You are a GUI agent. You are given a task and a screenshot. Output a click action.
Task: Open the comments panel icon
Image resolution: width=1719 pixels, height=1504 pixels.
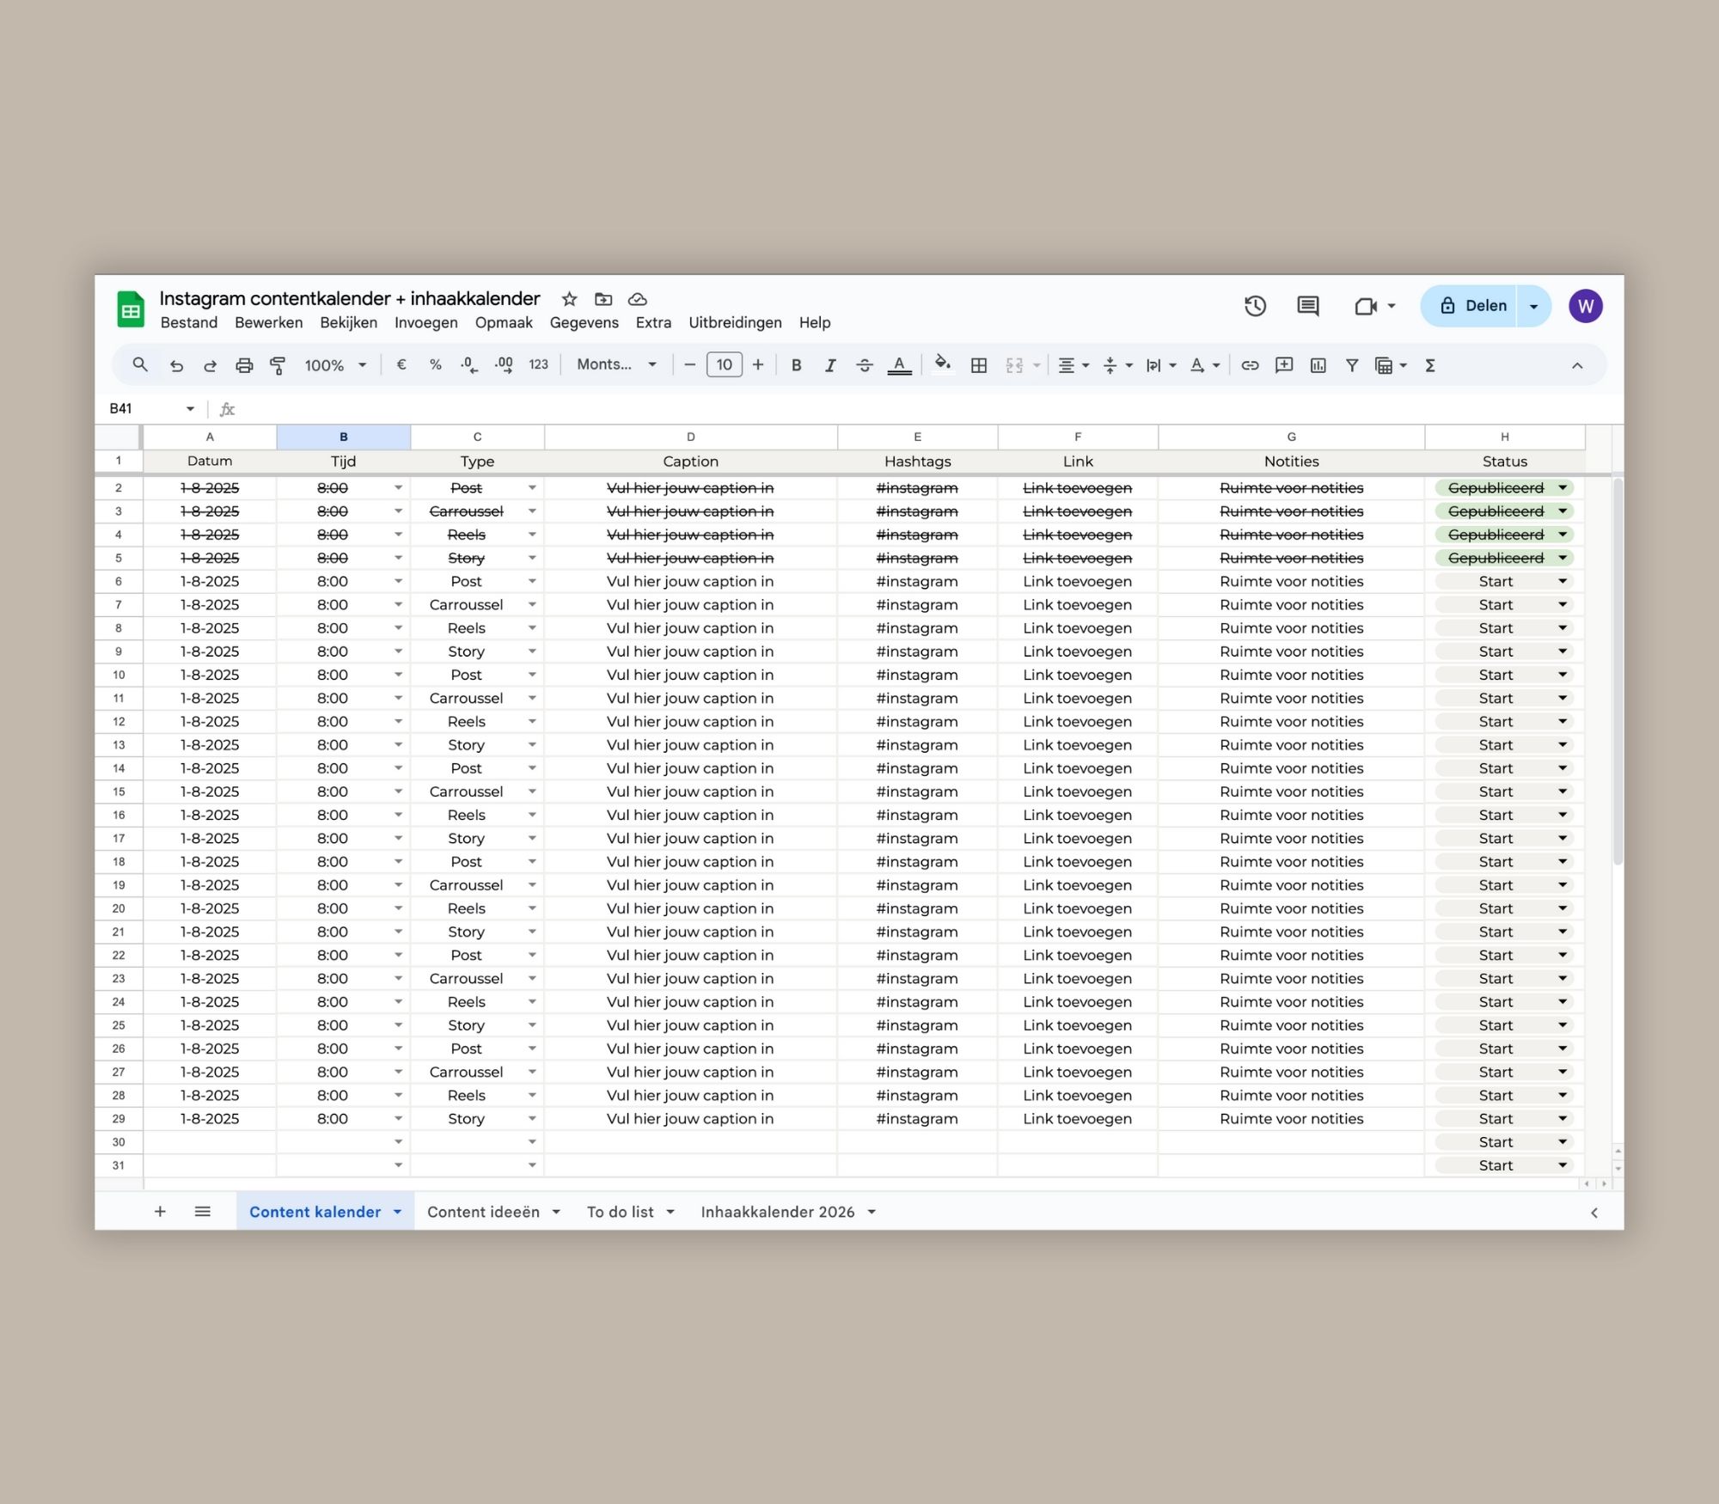coord(1307,306)
